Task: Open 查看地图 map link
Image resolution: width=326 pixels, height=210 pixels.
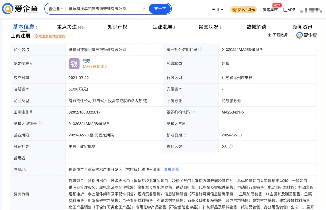Action: 171,169
